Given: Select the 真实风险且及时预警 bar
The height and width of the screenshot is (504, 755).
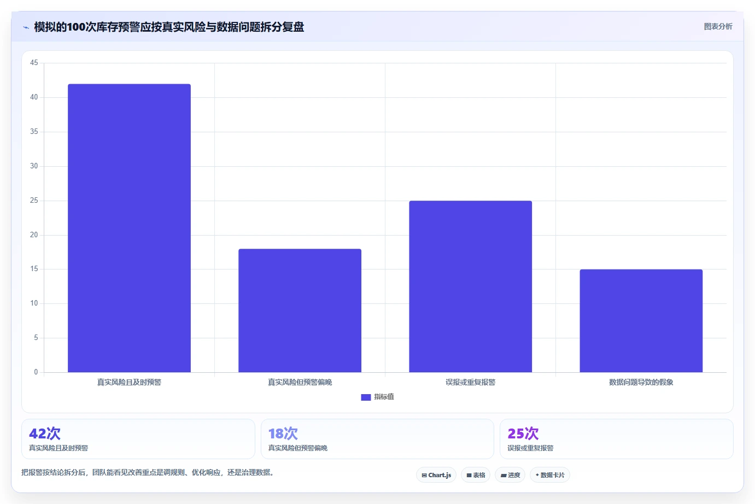Looking at the screenshot, I should coord(129,228).
